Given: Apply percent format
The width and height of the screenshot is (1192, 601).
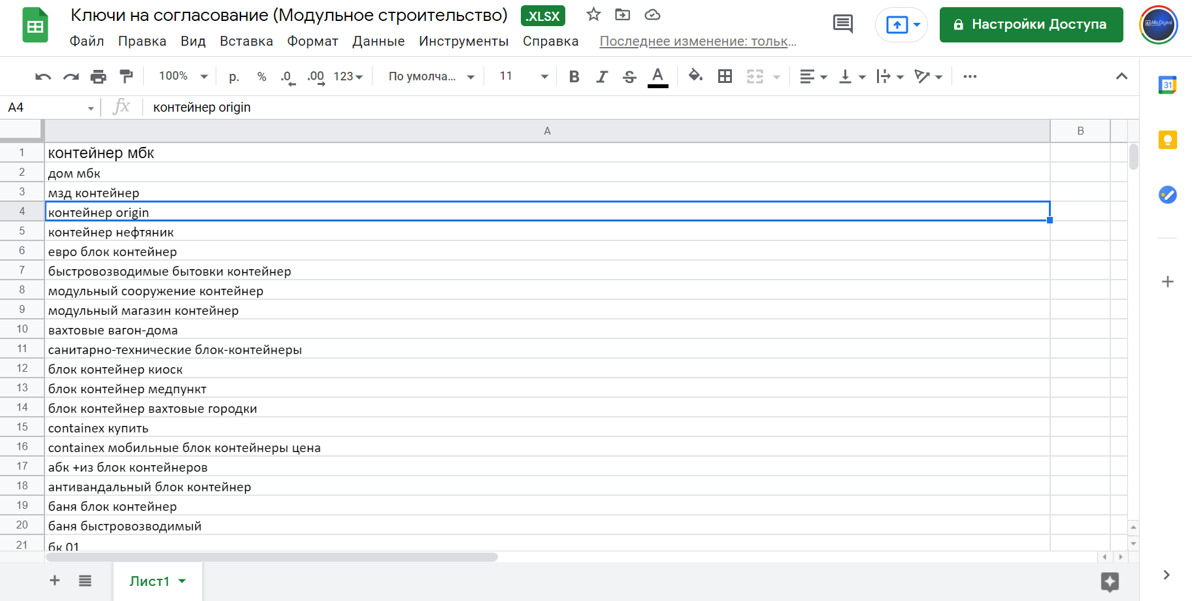Looking at the screenshot, I should (x=261, y=76).
